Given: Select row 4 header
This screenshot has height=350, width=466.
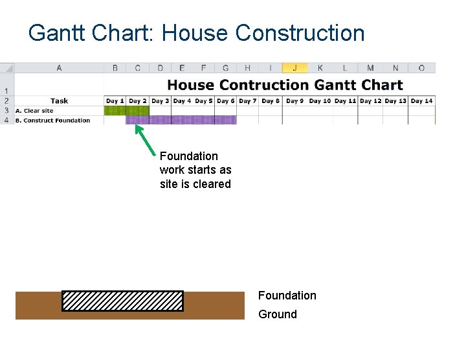Looking at the screenshot, I should 7,120.
